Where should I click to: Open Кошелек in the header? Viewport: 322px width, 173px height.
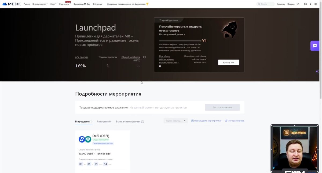click(281, 4)
